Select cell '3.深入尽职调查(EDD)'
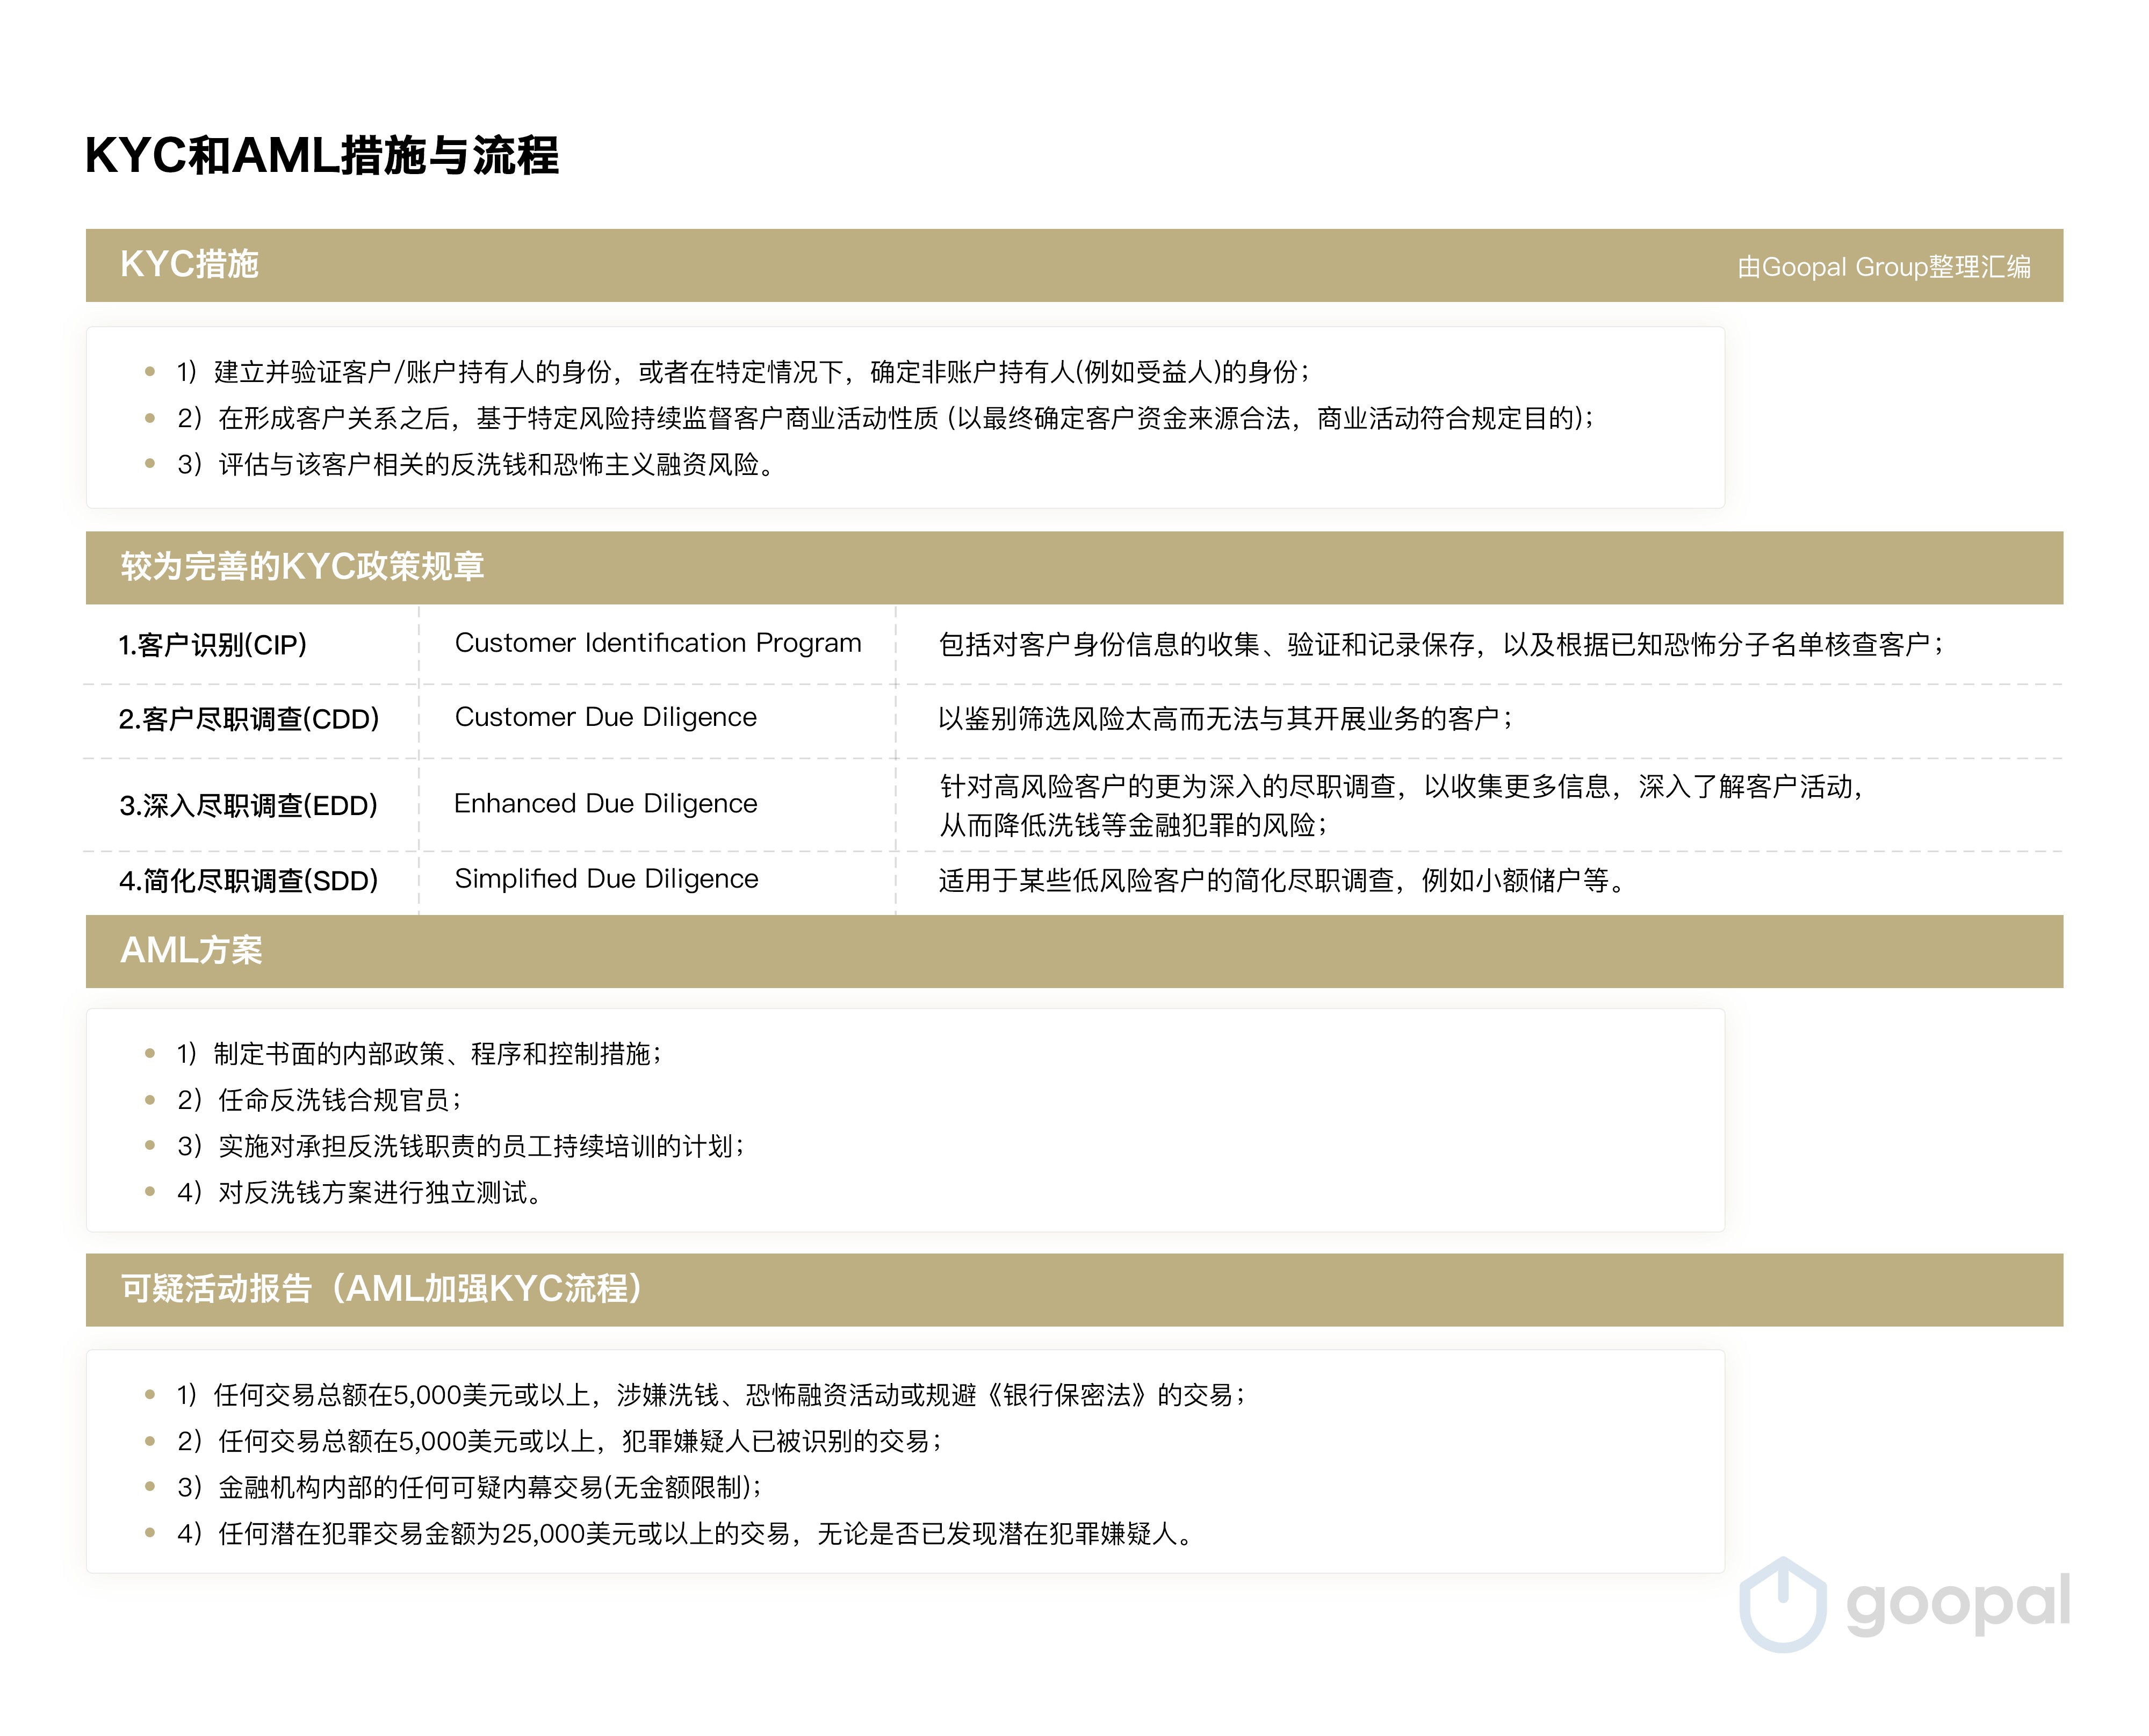 click(x=248, y=806)
